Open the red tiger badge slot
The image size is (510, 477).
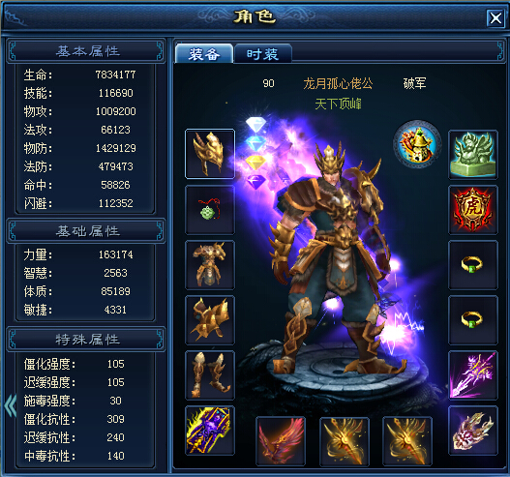point(473,210)
